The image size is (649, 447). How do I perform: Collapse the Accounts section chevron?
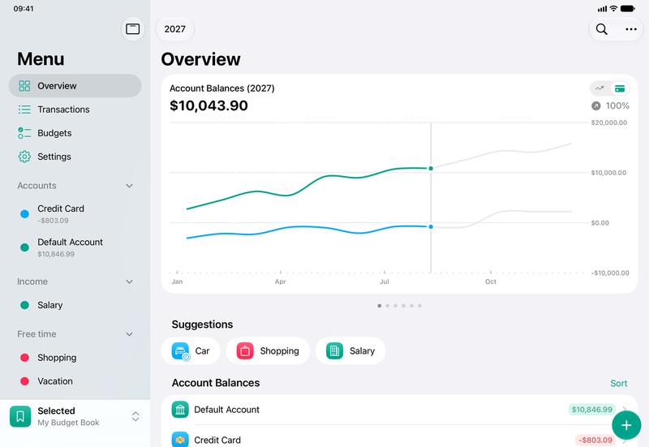tap(129, 186)
